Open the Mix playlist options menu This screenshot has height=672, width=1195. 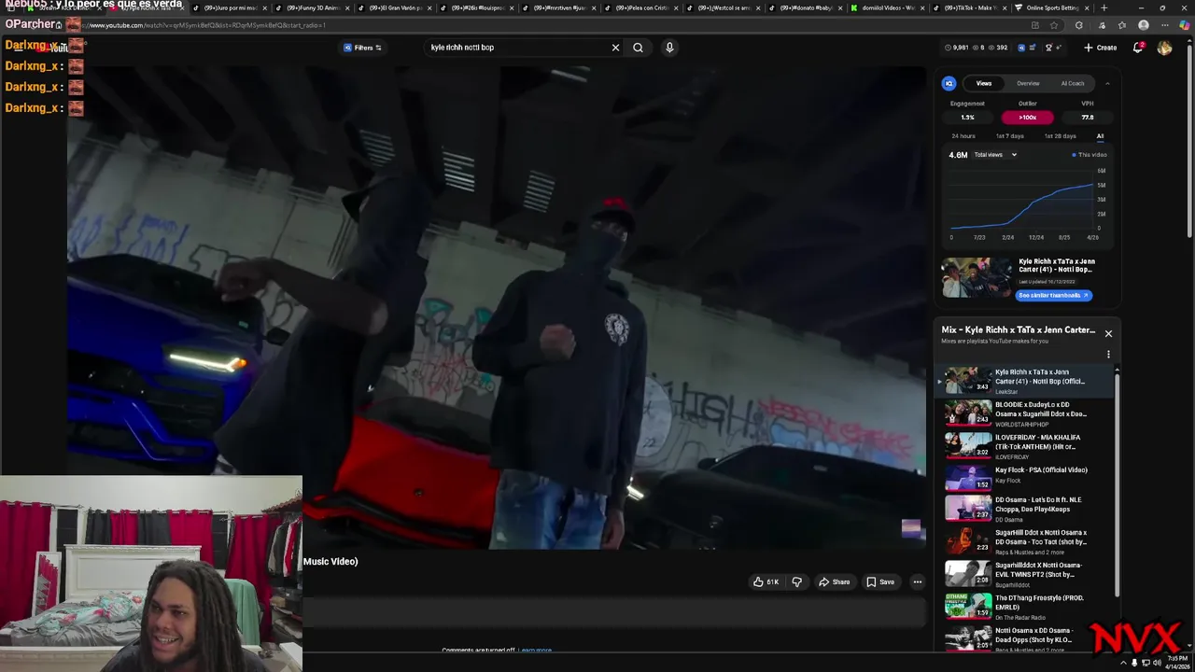pyautogui.click(x=1108, y=355)
